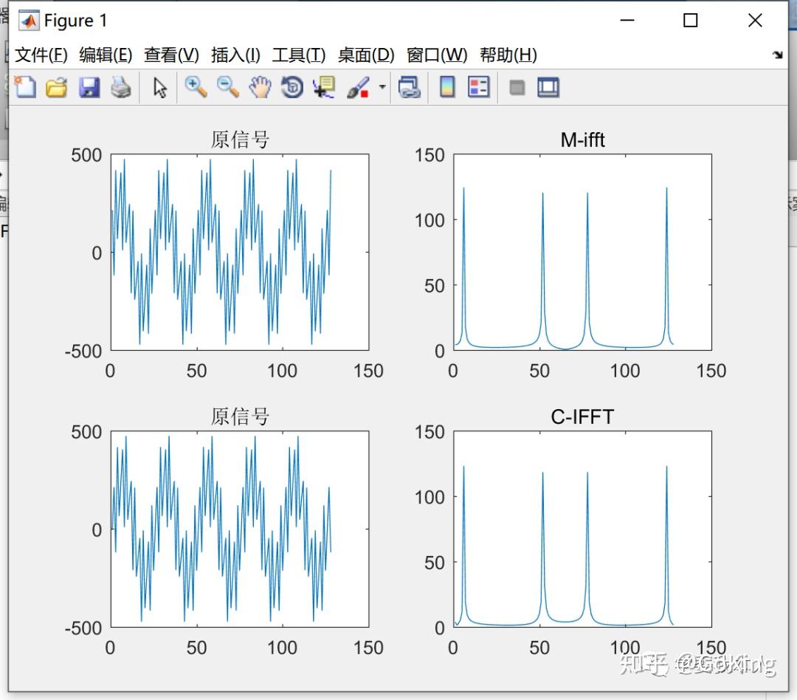
Task: Open the 文件(F) menu
Action: click(x=41, y=55)
